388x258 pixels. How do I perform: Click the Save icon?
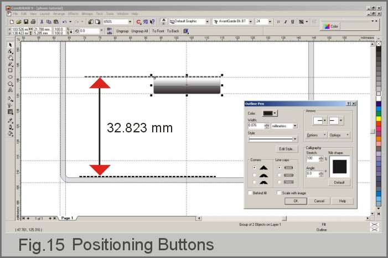[x=25, y=22]
